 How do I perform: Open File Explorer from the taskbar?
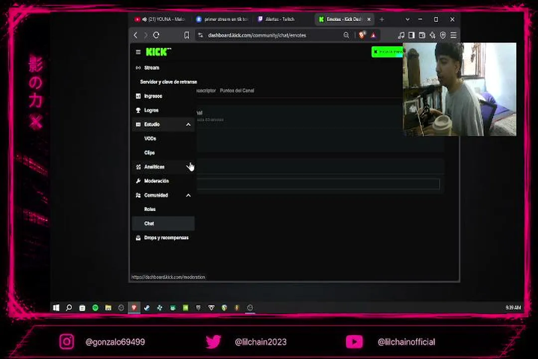coord(108,308)
